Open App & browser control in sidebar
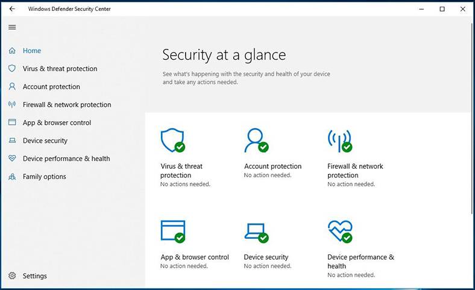This screenshot has height=290, width=475. (x=57, y=123)
